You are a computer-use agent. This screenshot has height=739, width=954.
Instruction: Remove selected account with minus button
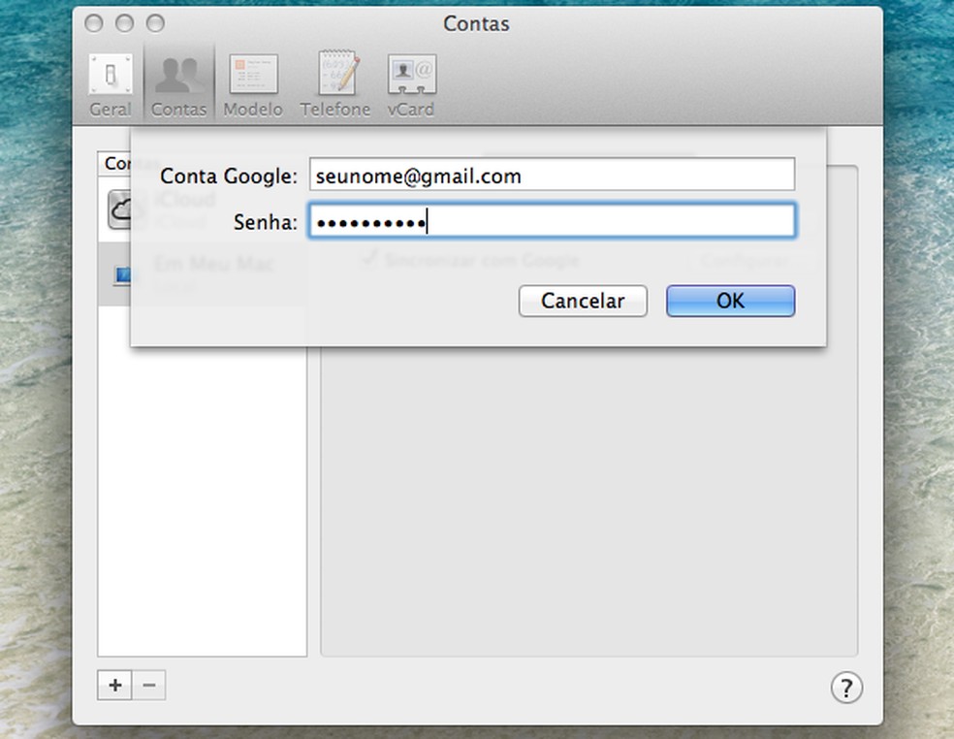tap(149, 686)
